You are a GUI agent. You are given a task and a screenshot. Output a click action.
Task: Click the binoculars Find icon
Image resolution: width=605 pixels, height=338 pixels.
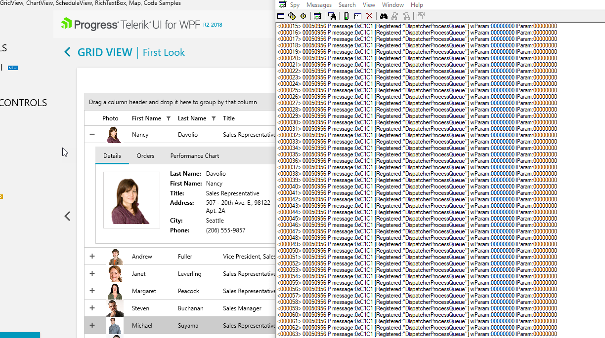[x=384, y=16]
